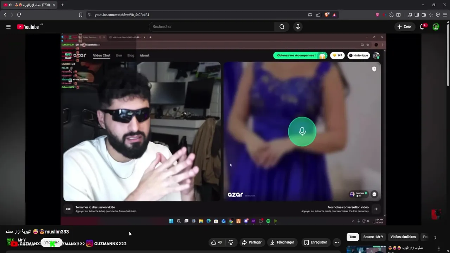
Task: Click the Windows start icon shown in video
Action: tap(171, 221)
